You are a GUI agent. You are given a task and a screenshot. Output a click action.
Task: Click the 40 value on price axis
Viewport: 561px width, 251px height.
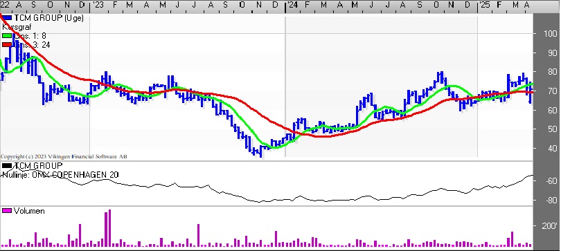coord(552,148)
